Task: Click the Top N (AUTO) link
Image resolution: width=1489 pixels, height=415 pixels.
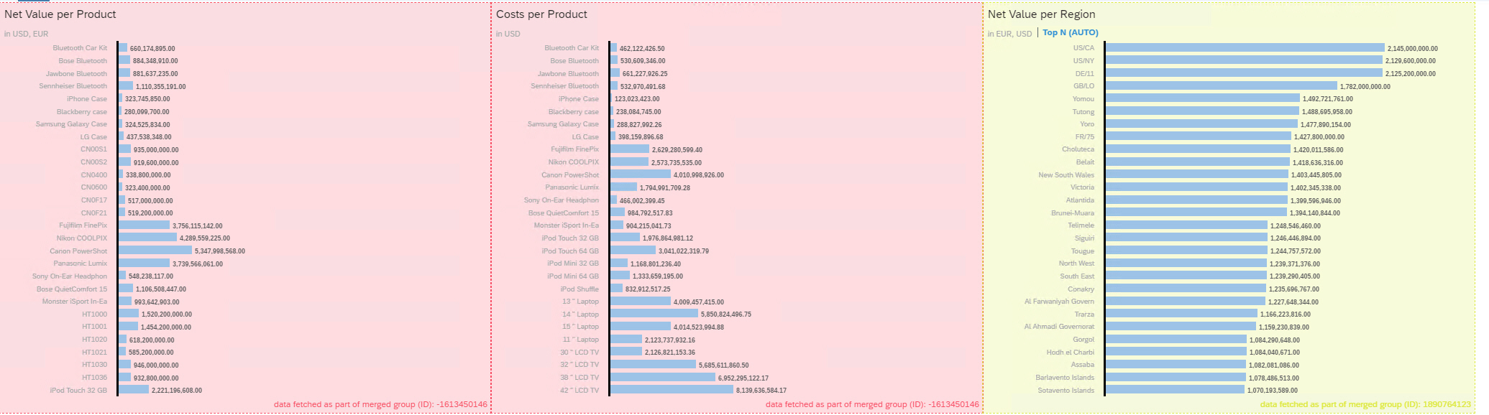Action: click(1070, 33)
